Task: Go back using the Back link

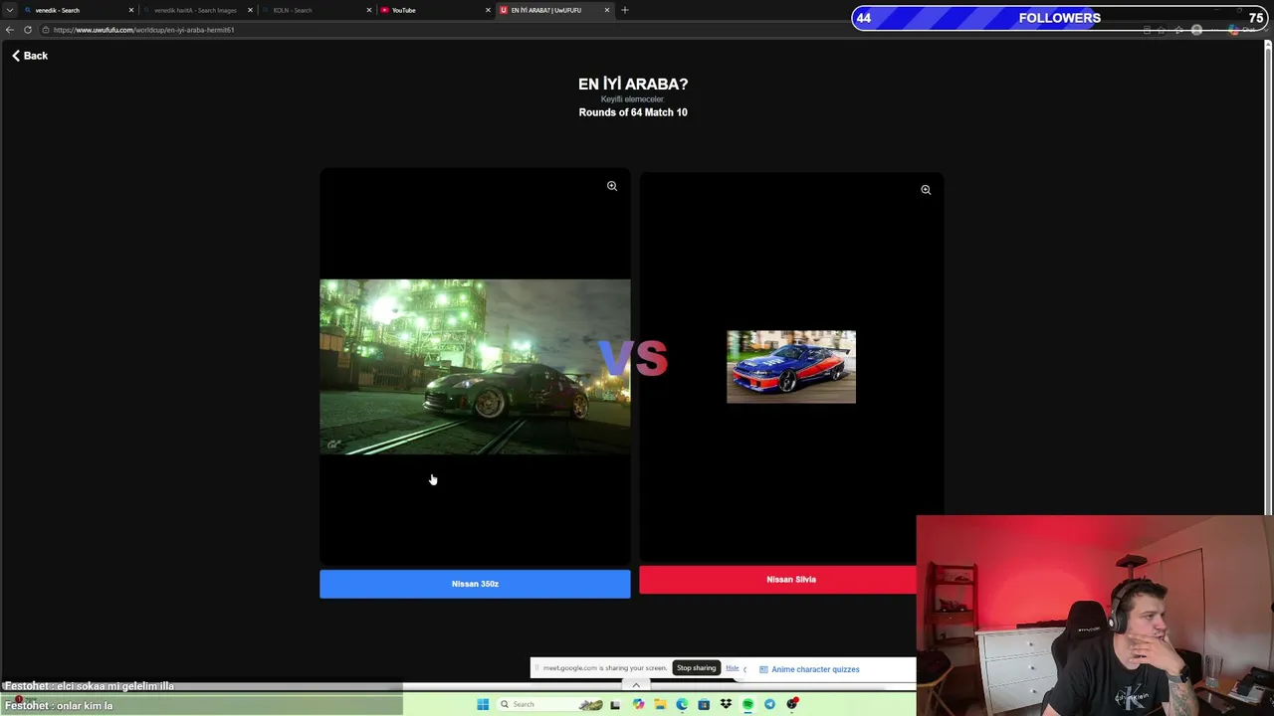Action: [29, 56]
